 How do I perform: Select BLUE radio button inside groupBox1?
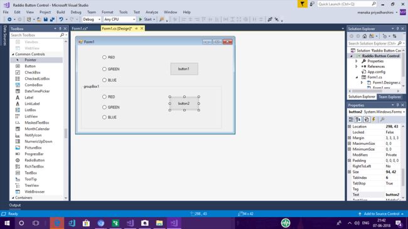tap(109, 117)
